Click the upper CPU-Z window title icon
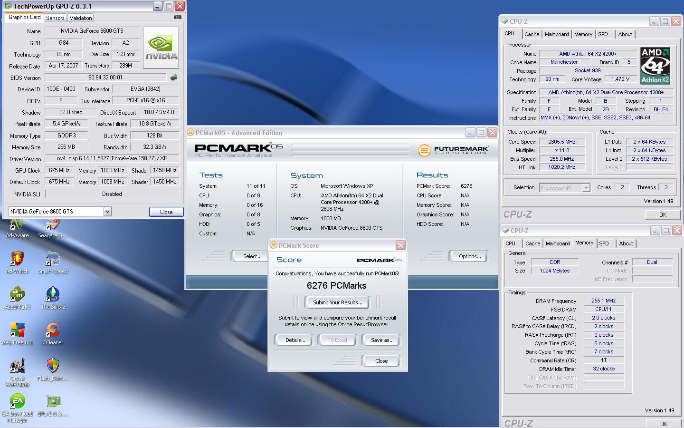Image resolution: width=684 pixels, height=428 pixels. click(504, 21)
